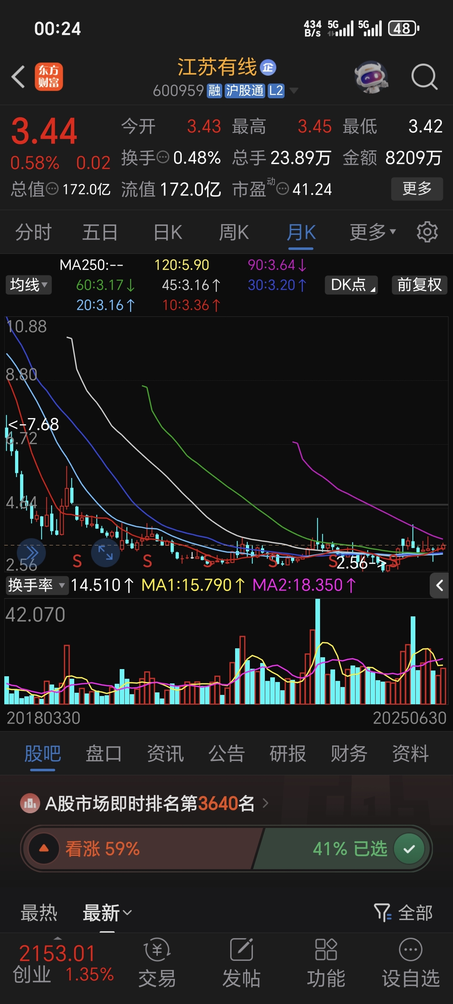The width and height of the screenshot is (453, 1004).
Task: Open the 研报 tab
Action: pyautogui.click(x=288, y=753)
